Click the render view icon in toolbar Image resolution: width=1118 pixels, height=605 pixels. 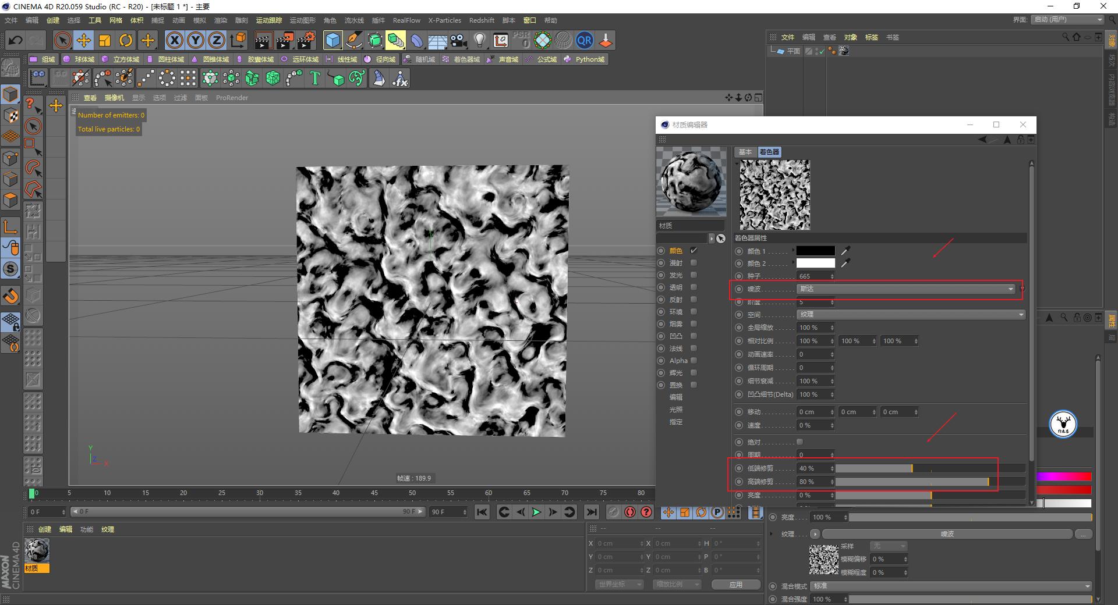[263, 40]
